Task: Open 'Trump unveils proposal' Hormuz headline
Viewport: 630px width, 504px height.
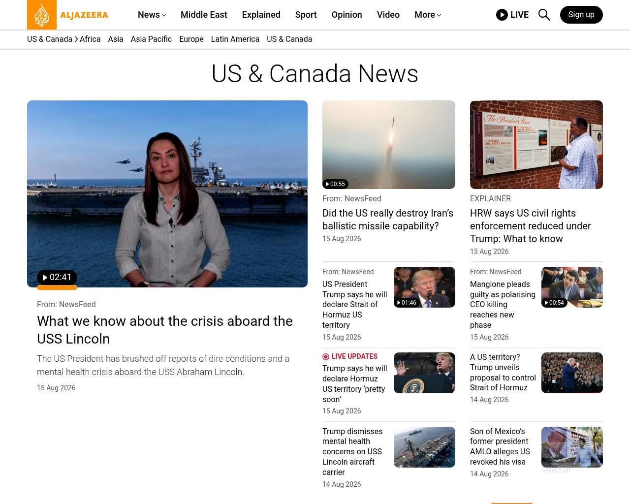Action: pos(503,373)
